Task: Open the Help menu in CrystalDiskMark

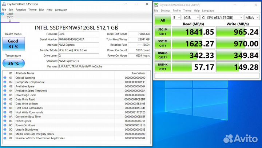Action: [196, 11]
